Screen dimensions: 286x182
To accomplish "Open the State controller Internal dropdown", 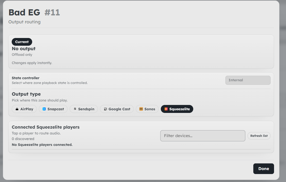I will (248, 80).
